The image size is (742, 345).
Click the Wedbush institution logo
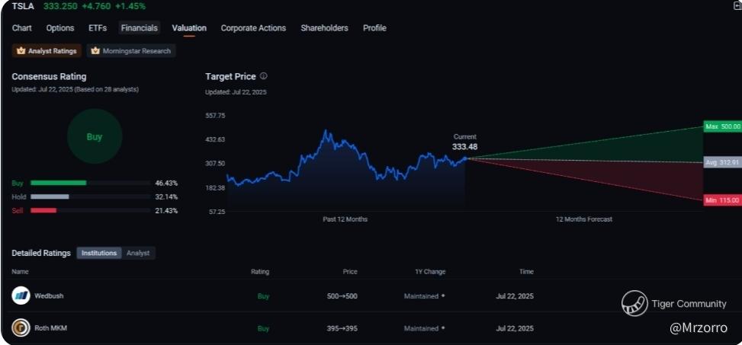(21, 295)
